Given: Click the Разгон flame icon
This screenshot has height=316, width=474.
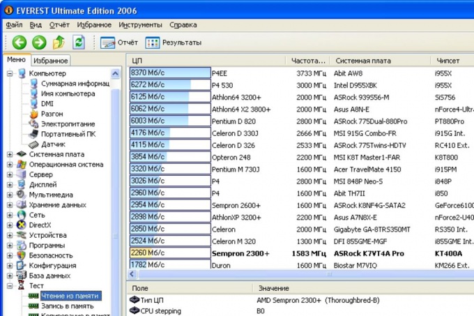Looking at the screenshot, I should pos(34,114).
